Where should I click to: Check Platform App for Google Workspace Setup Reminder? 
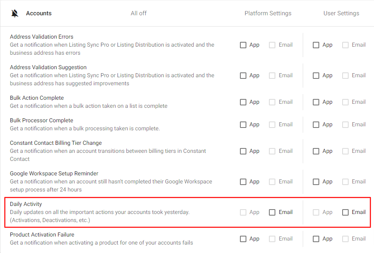click(x=243, y=182)
